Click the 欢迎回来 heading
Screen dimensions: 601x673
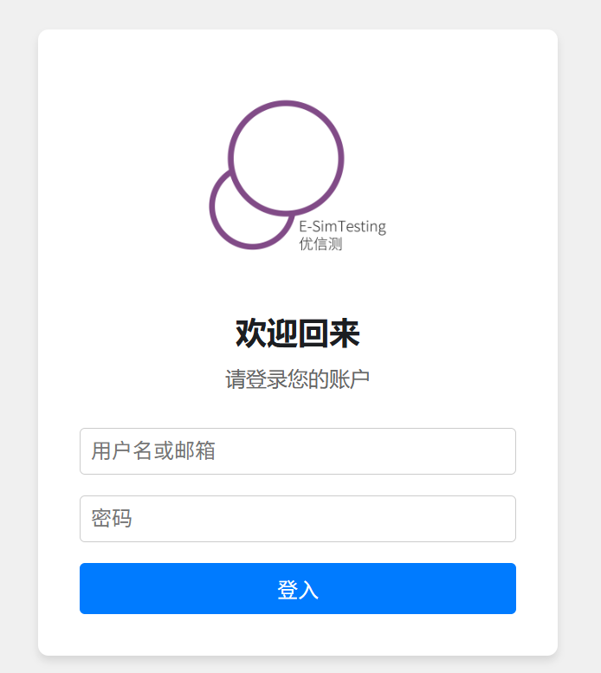click(298, 333)
